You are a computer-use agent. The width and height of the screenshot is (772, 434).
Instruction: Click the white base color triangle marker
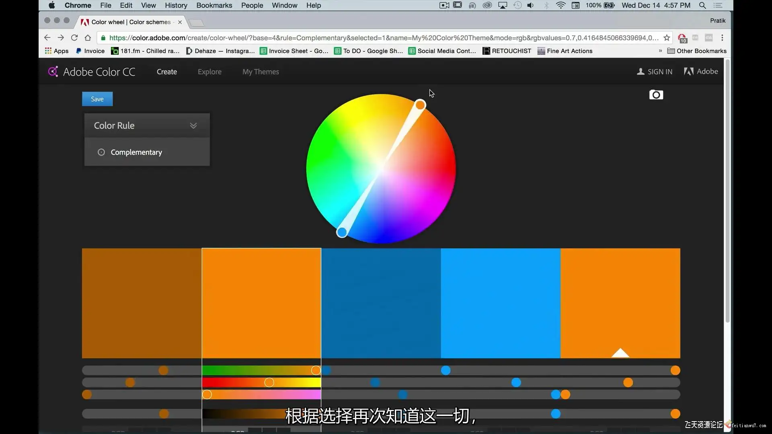(620, 353)
